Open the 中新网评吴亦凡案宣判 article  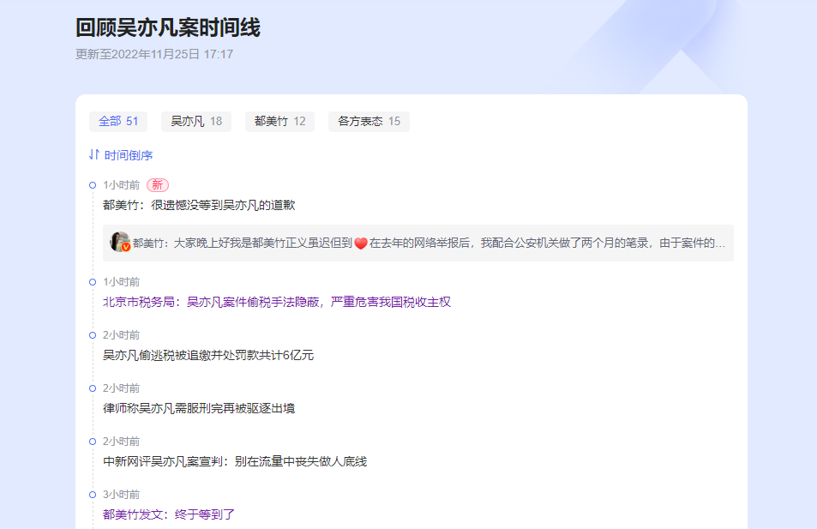tap(233, 460)
